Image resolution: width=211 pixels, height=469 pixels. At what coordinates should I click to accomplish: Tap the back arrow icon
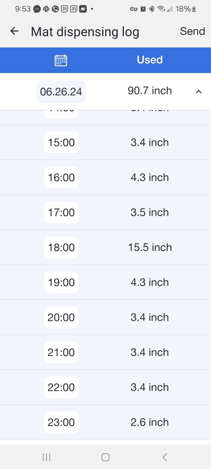click(x=14, y=31)
